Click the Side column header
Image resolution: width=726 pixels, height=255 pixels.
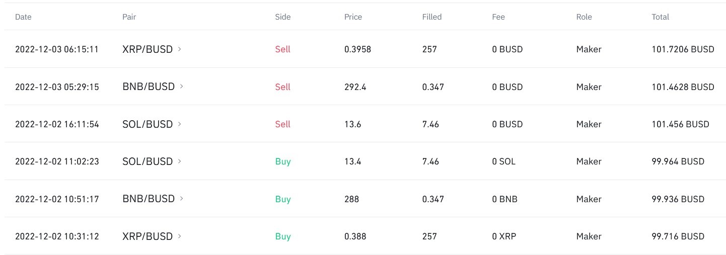point(283,17)
